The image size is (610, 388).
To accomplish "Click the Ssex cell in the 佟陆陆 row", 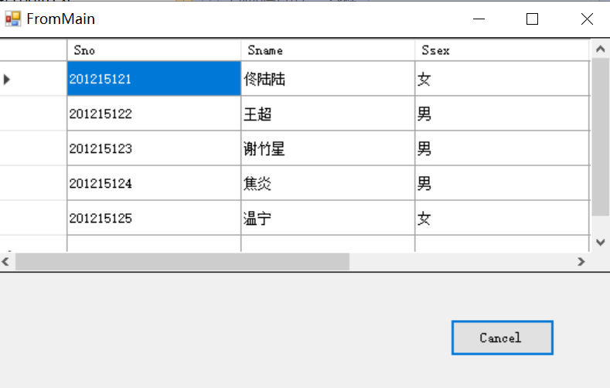I will pos(503,79).
